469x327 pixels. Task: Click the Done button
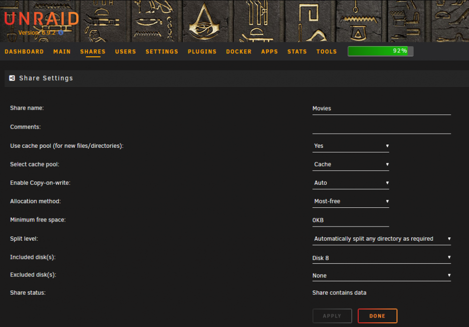[x=378, y=316]
